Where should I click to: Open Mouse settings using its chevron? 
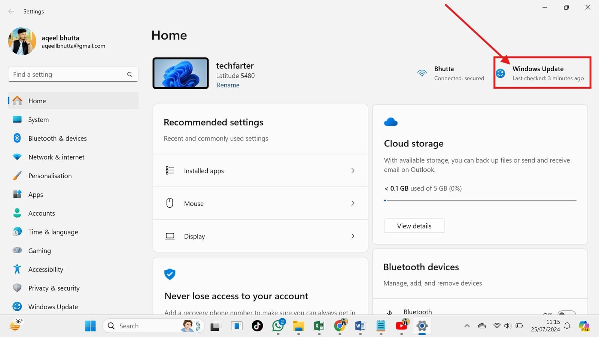[353, 203]
